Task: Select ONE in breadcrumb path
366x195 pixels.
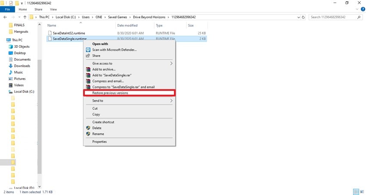Action: coord(99,17)
